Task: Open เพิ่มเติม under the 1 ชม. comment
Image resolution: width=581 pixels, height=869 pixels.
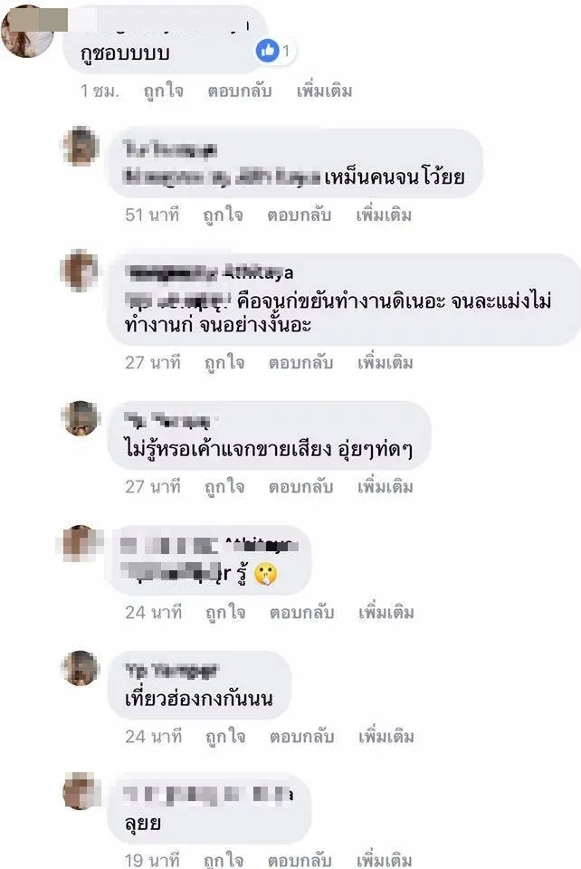Action: (325, 91)
